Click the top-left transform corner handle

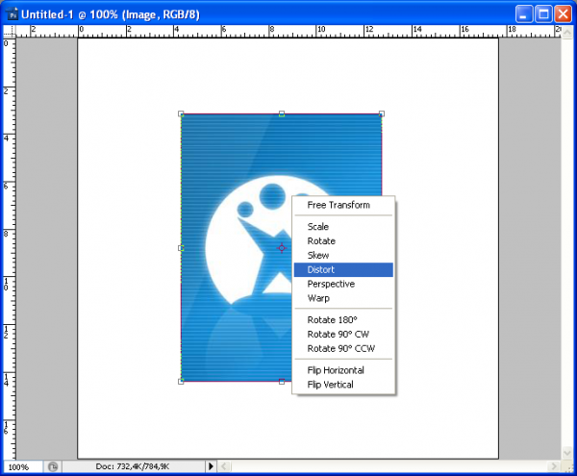pos(181,113)
